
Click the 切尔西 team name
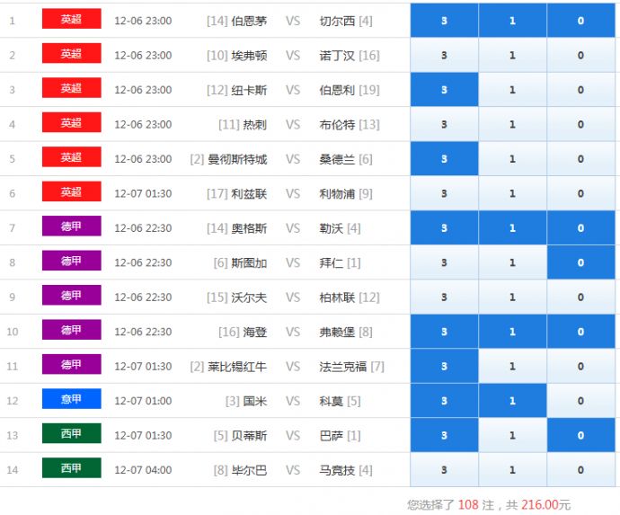[337, 21]
